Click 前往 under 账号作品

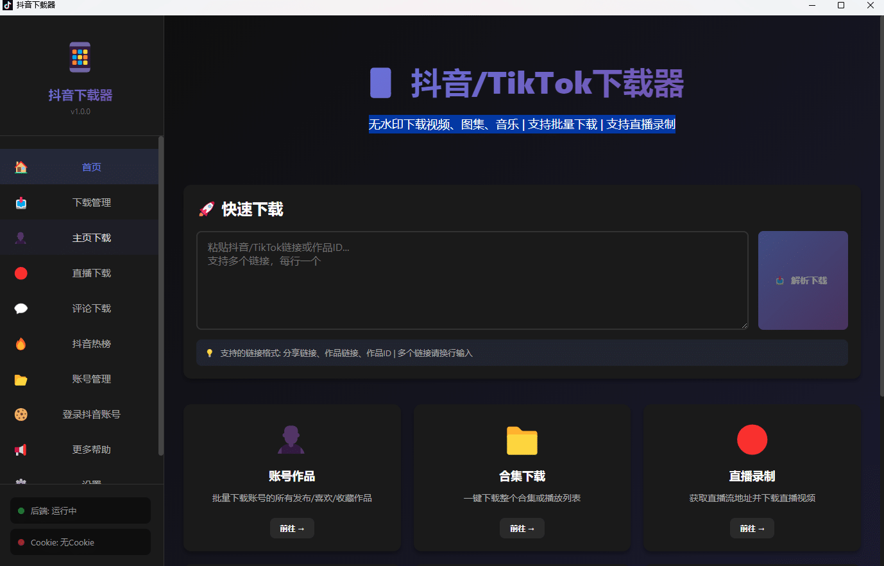coord(292,528)
